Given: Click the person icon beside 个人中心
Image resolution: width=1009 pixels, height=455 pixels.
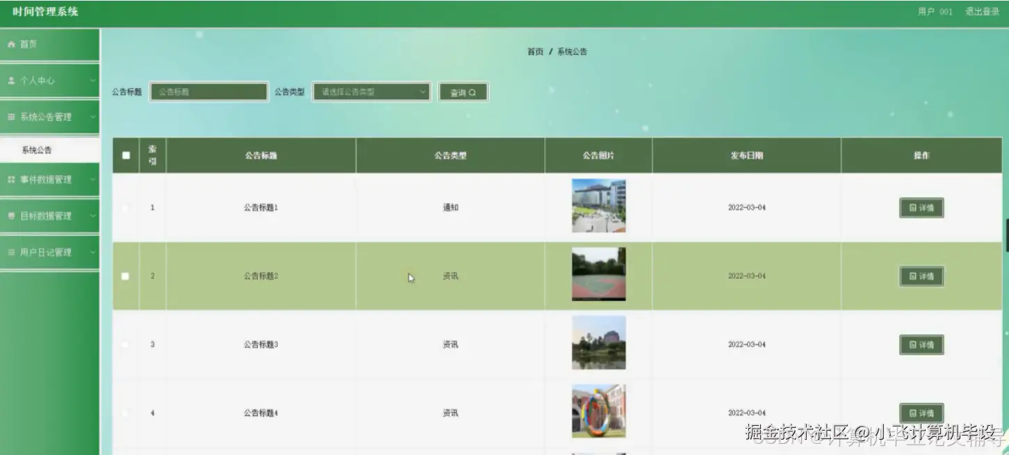Looking at the screenshot, I should [x=11, y=80].
